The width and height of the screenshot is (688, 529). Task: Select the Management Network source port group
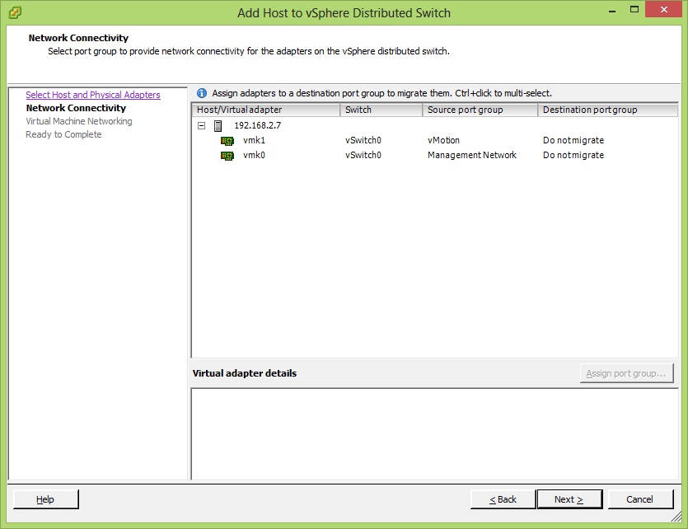(x=472, y=156)
